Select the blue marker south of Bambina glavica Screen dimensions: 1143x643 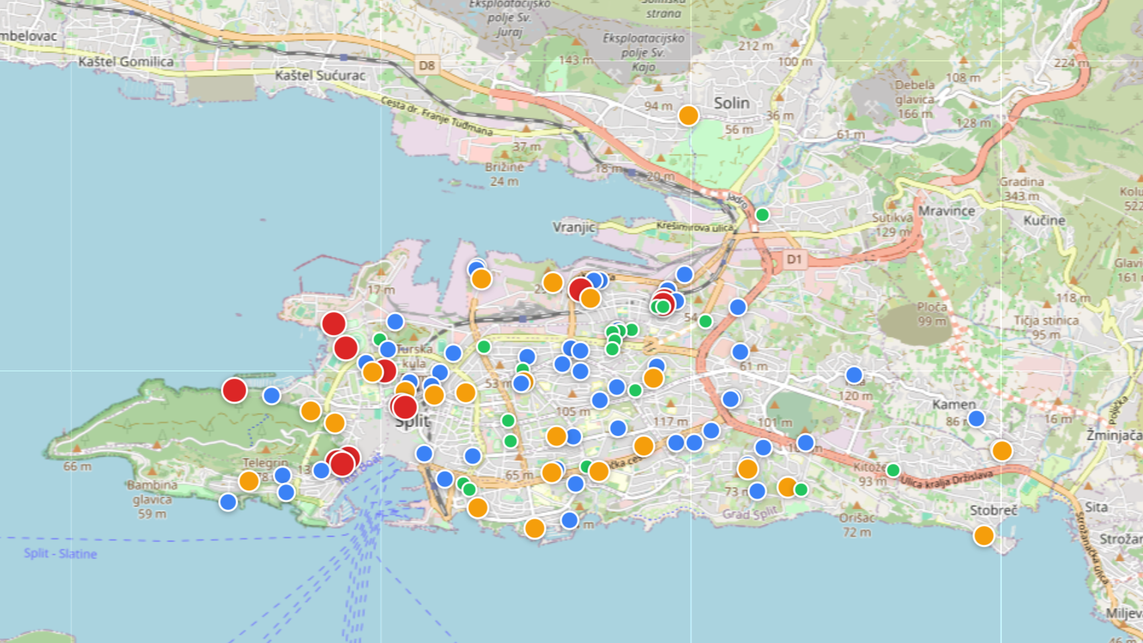click(228, 502)
